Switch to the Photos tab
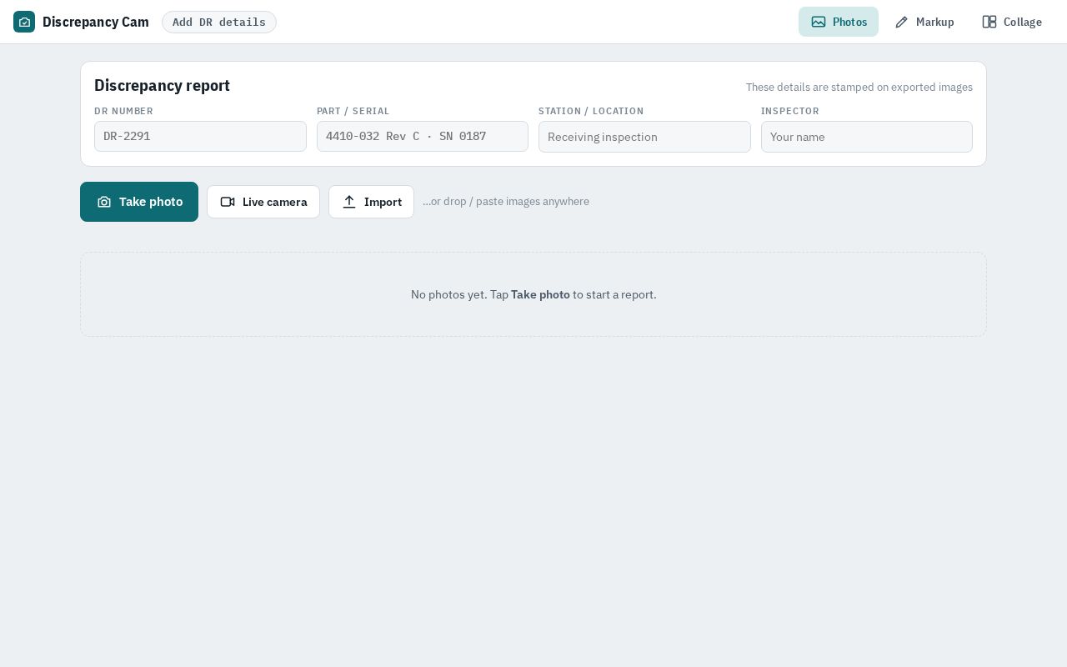 click(839, 22)
